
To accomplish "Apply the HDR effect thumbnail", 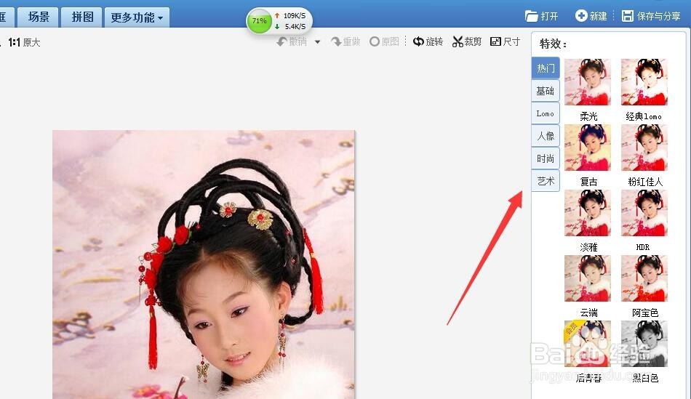I will (644, 213).
